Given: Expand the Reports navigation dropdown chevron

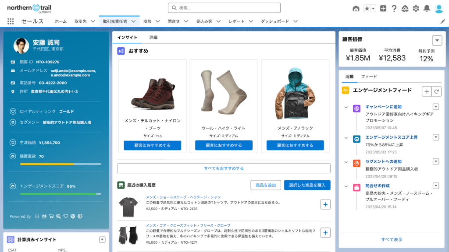Looking at the screenshot, I should 250,21.
